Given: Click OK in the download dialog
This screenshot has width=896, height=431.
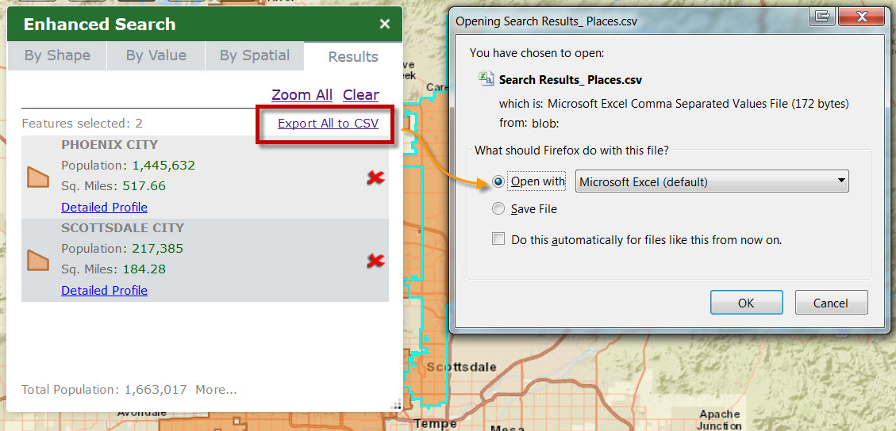Looking at the screenshot, I should tap(746, 303).
